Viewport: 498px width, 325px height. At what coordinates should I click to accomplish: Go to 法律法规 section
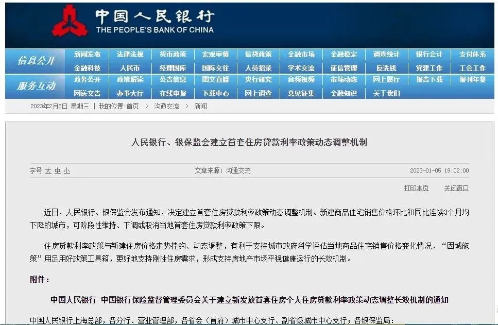(x=130, y=54)
